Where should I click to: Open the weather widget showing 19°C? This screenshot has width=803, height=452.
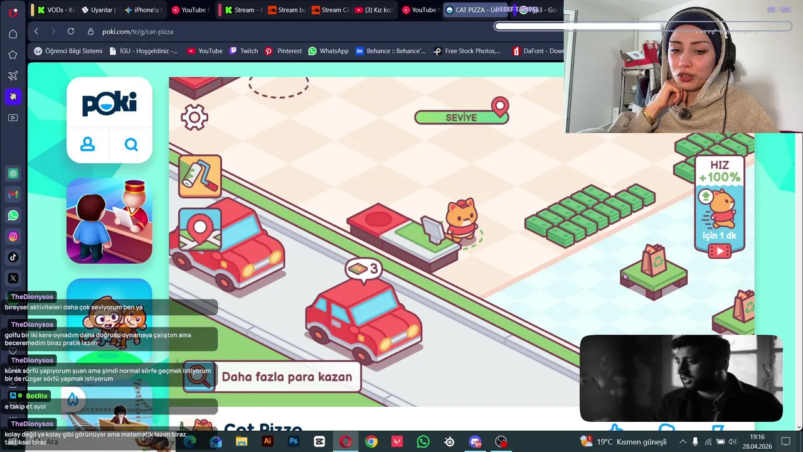tap(623, 442)
